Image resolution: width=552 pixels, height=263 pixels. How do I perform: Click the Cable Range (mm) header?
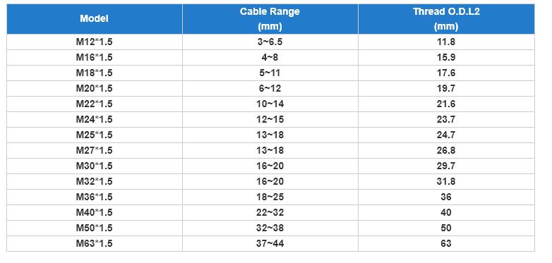(270, 19)
